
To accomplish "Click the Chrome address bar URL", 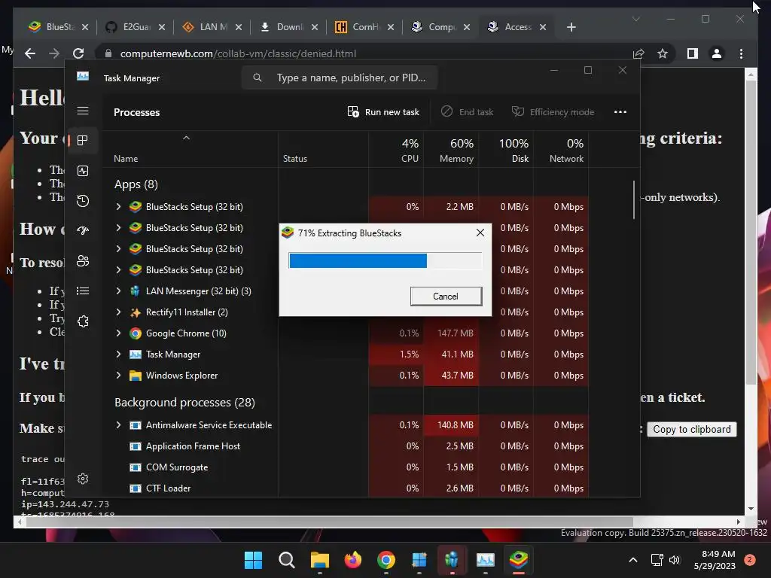I will click(x=238, y=53).
